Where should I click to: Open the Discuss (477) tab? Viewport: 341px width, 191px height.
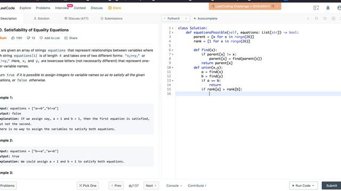76,19
